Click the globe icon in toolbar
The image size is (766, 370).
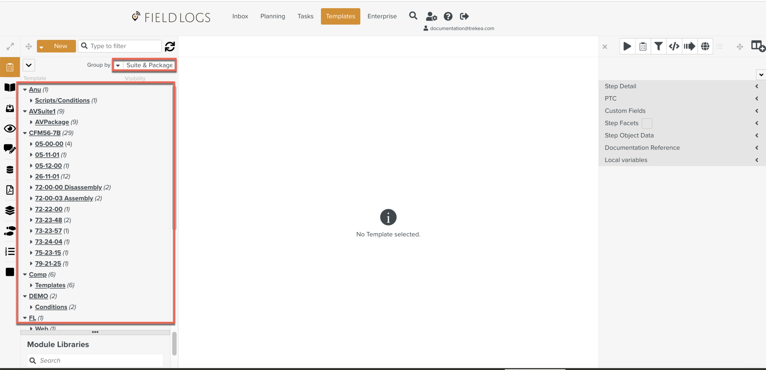pyautogui.click(x=705, y=46)
